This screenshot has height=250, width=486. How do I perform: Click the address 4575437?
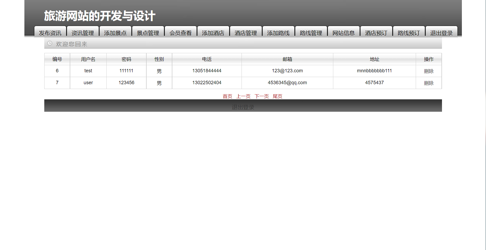point(374,83)
